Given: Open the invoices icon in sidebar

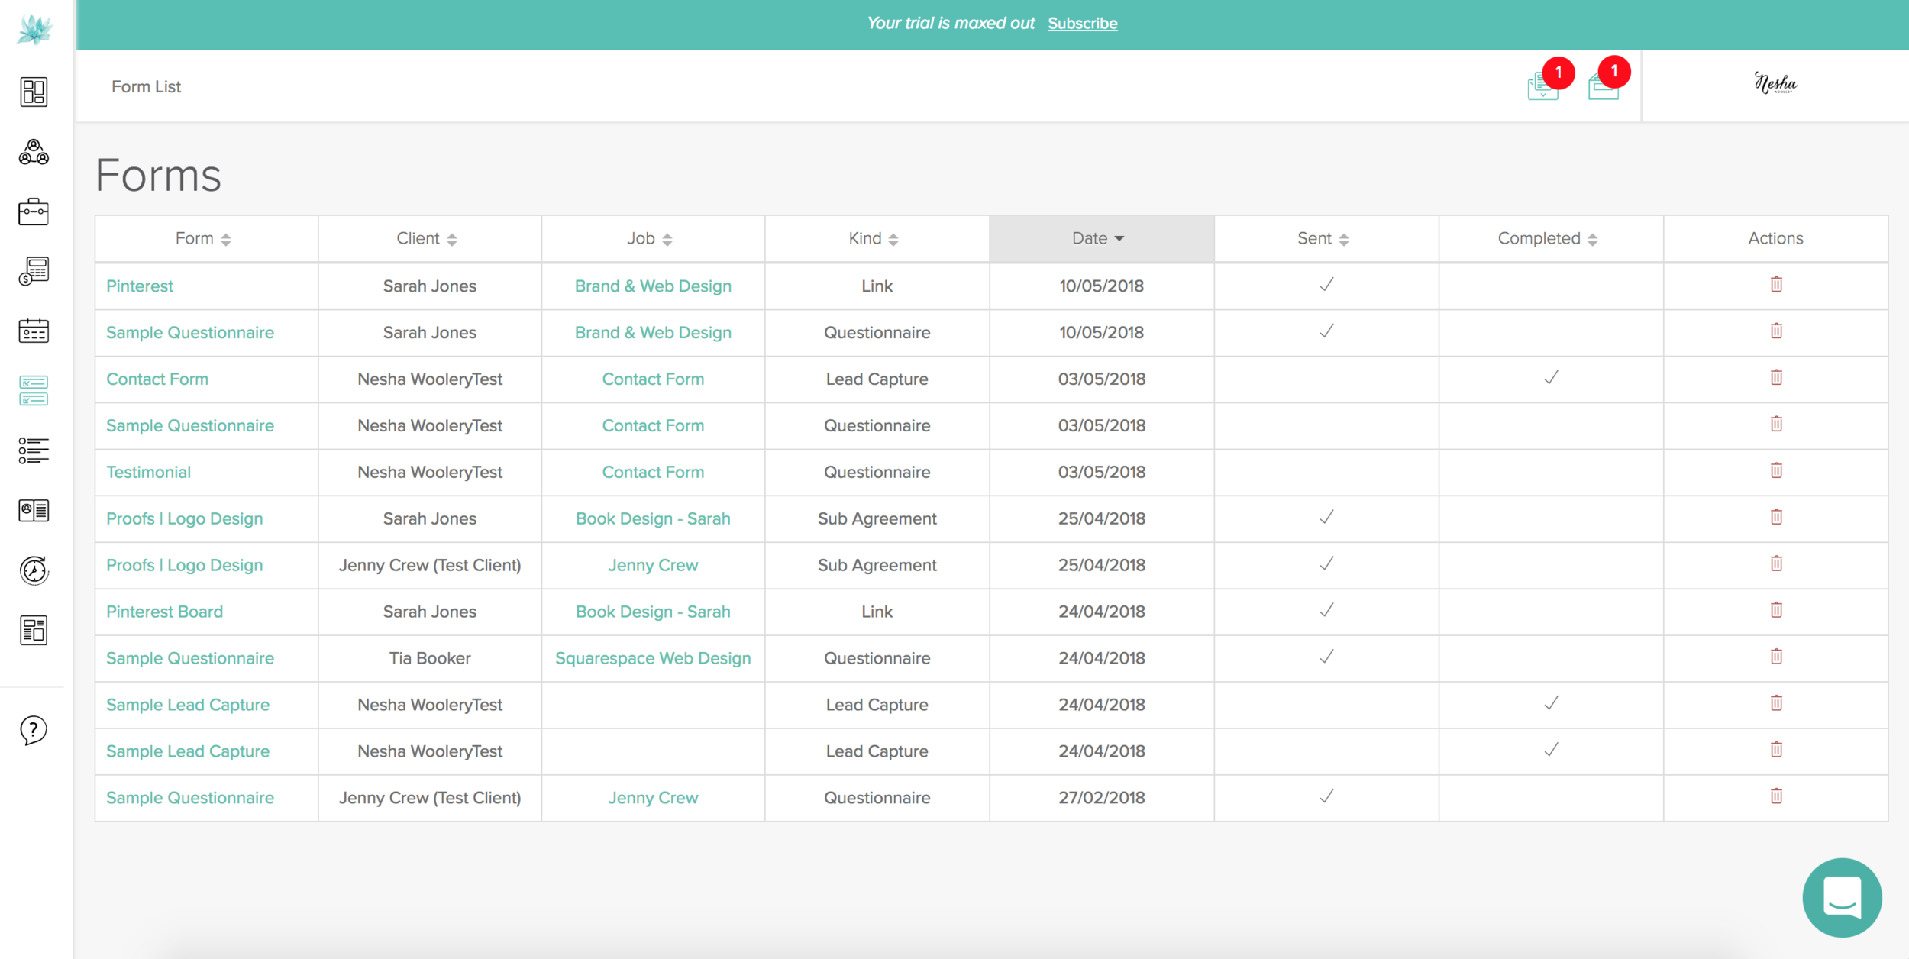Looking at the screenshot, I should click(34, 270).
